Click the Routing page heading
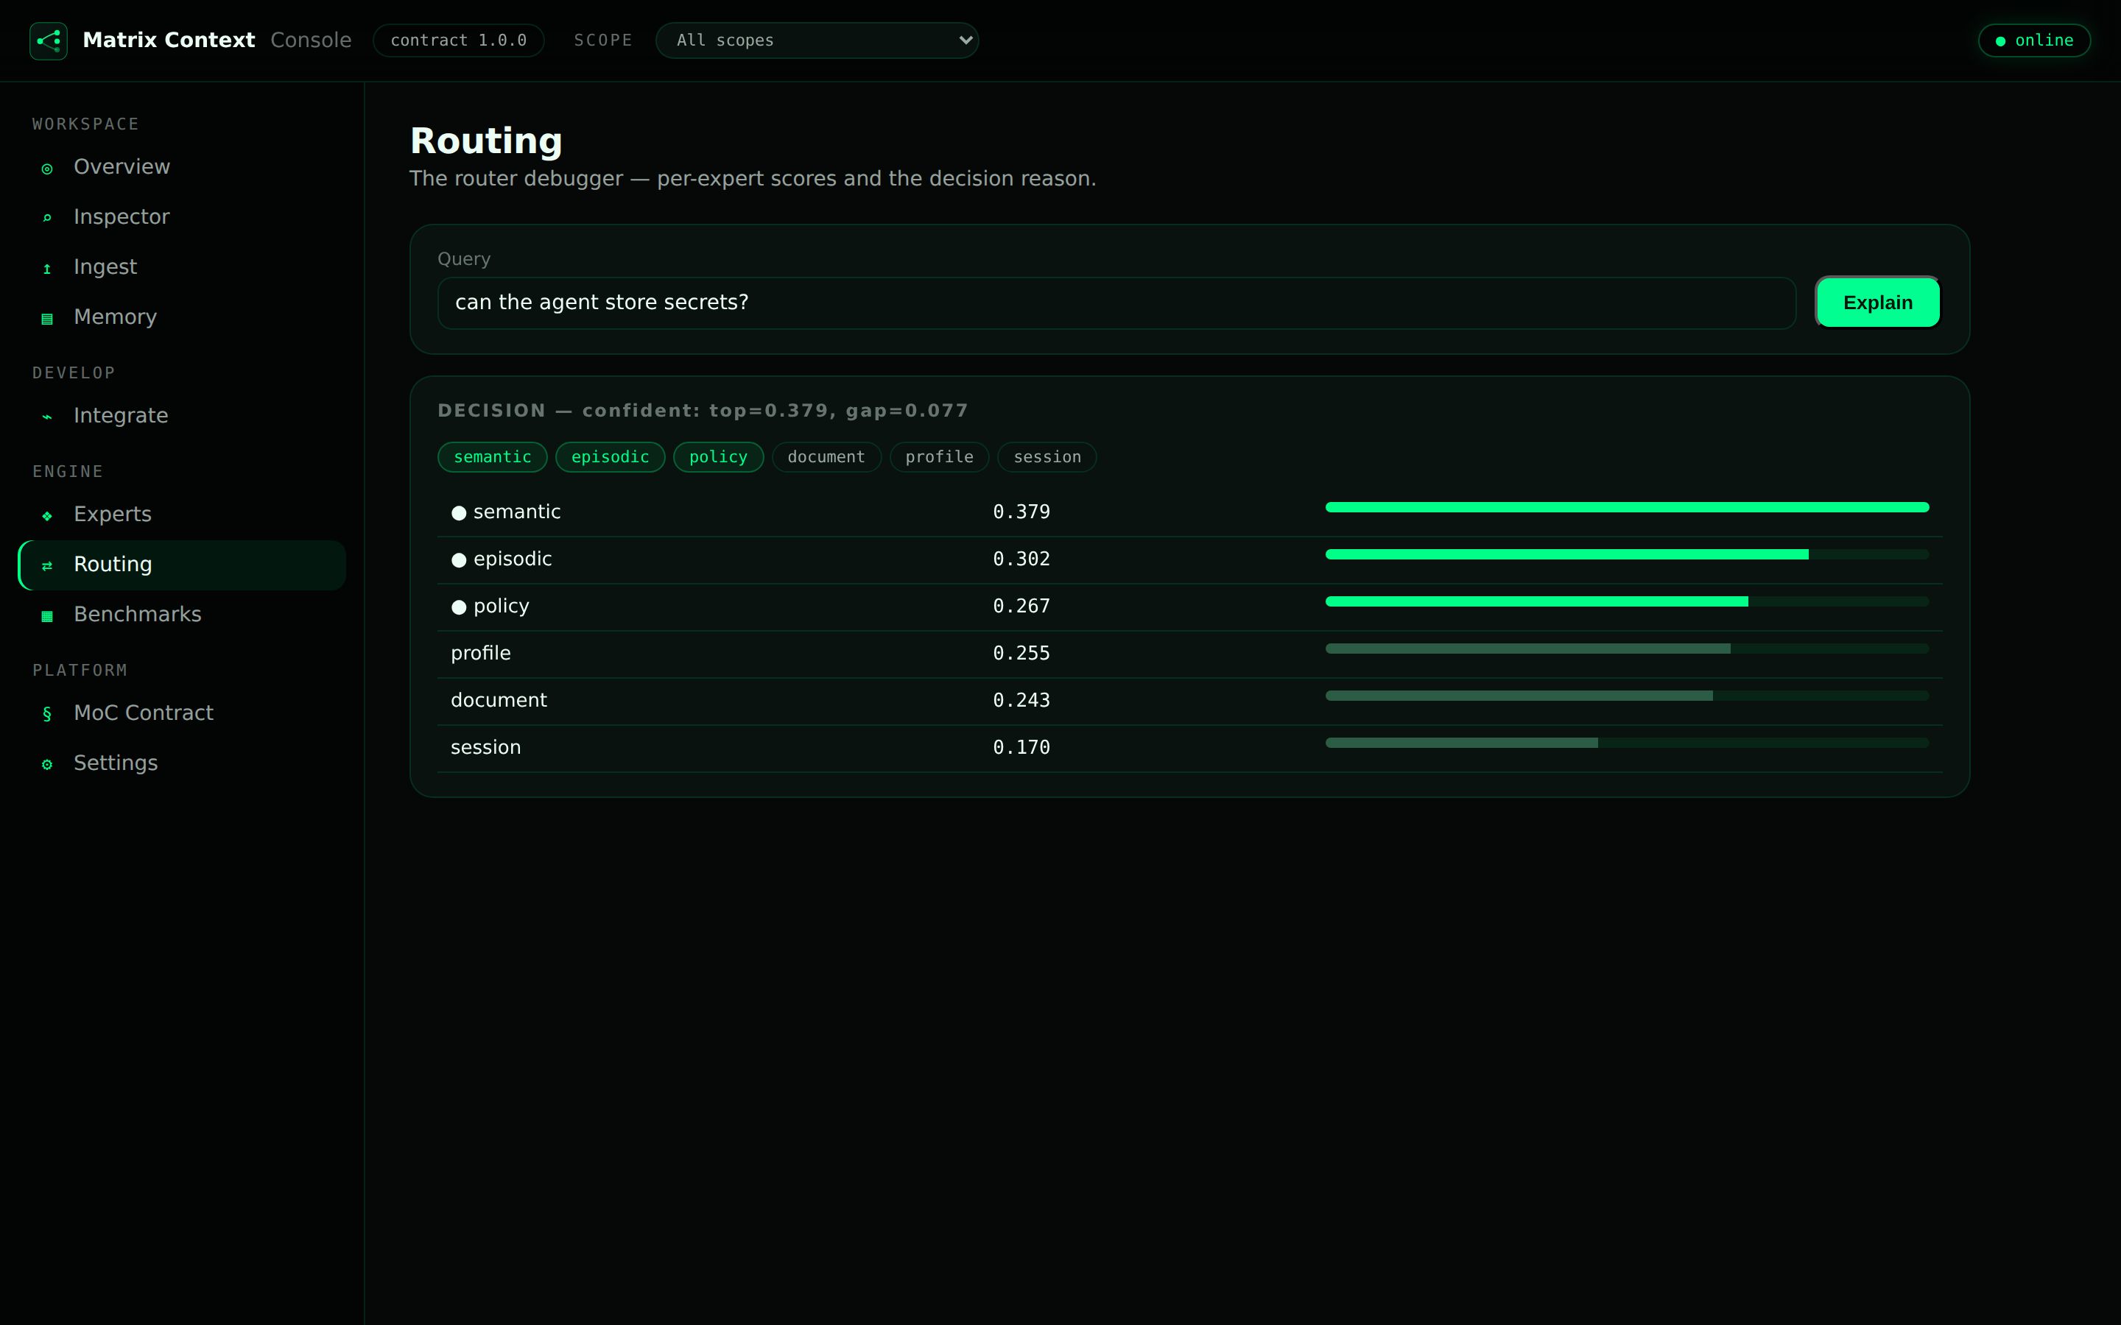Screen dimensions: 2121x1325 [x=486, y=142]
